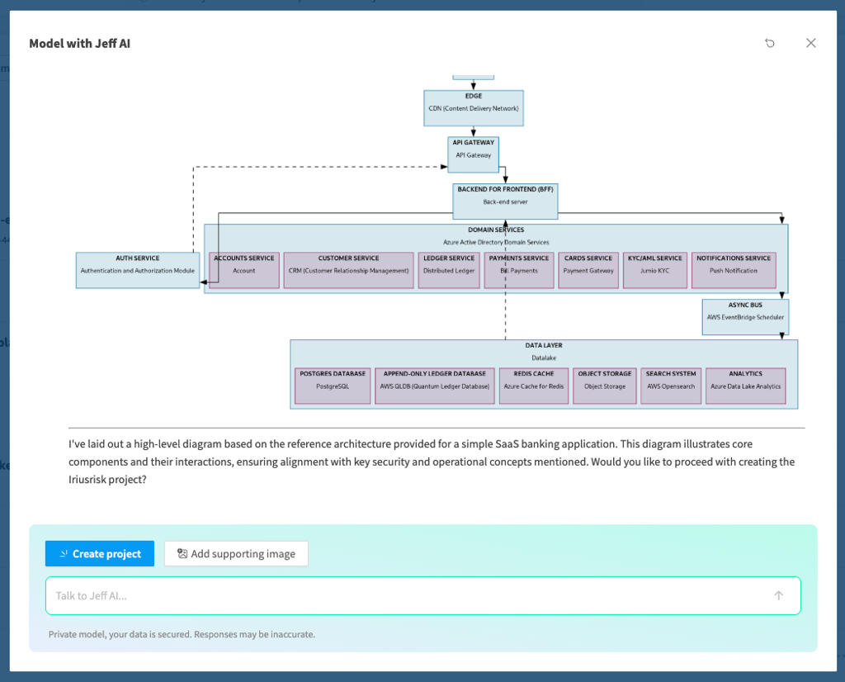The image size is (845, 682).
Task: Select the Edge CDN node
Action: (474, 108)
